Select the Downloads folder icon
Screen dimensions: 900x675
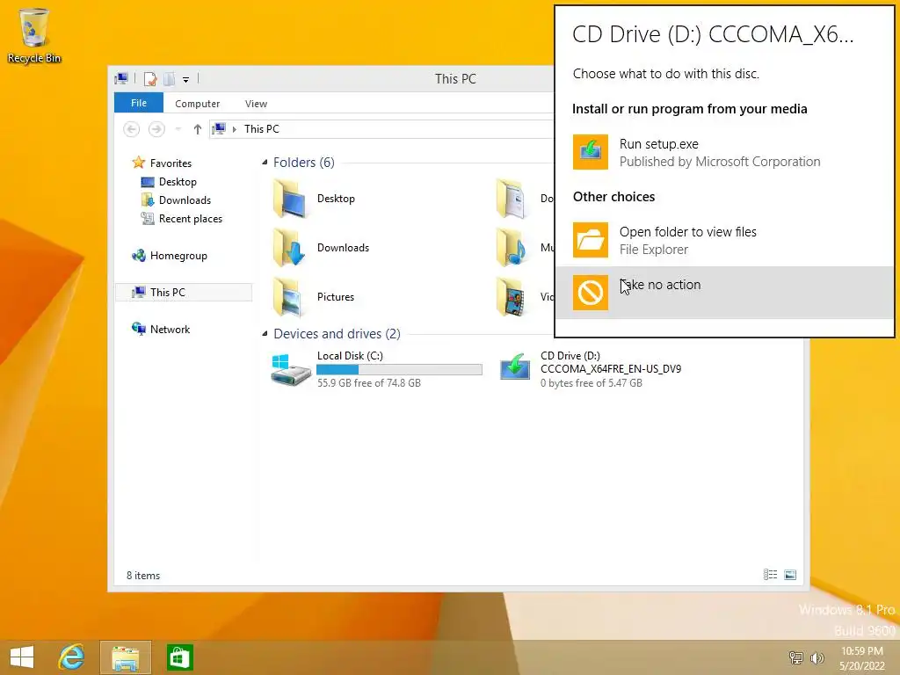(289, 247)
